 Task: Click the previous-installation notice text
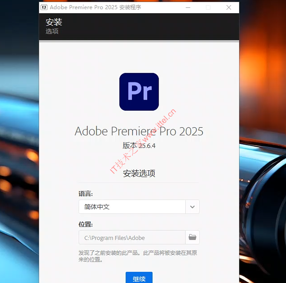(138, 256)
